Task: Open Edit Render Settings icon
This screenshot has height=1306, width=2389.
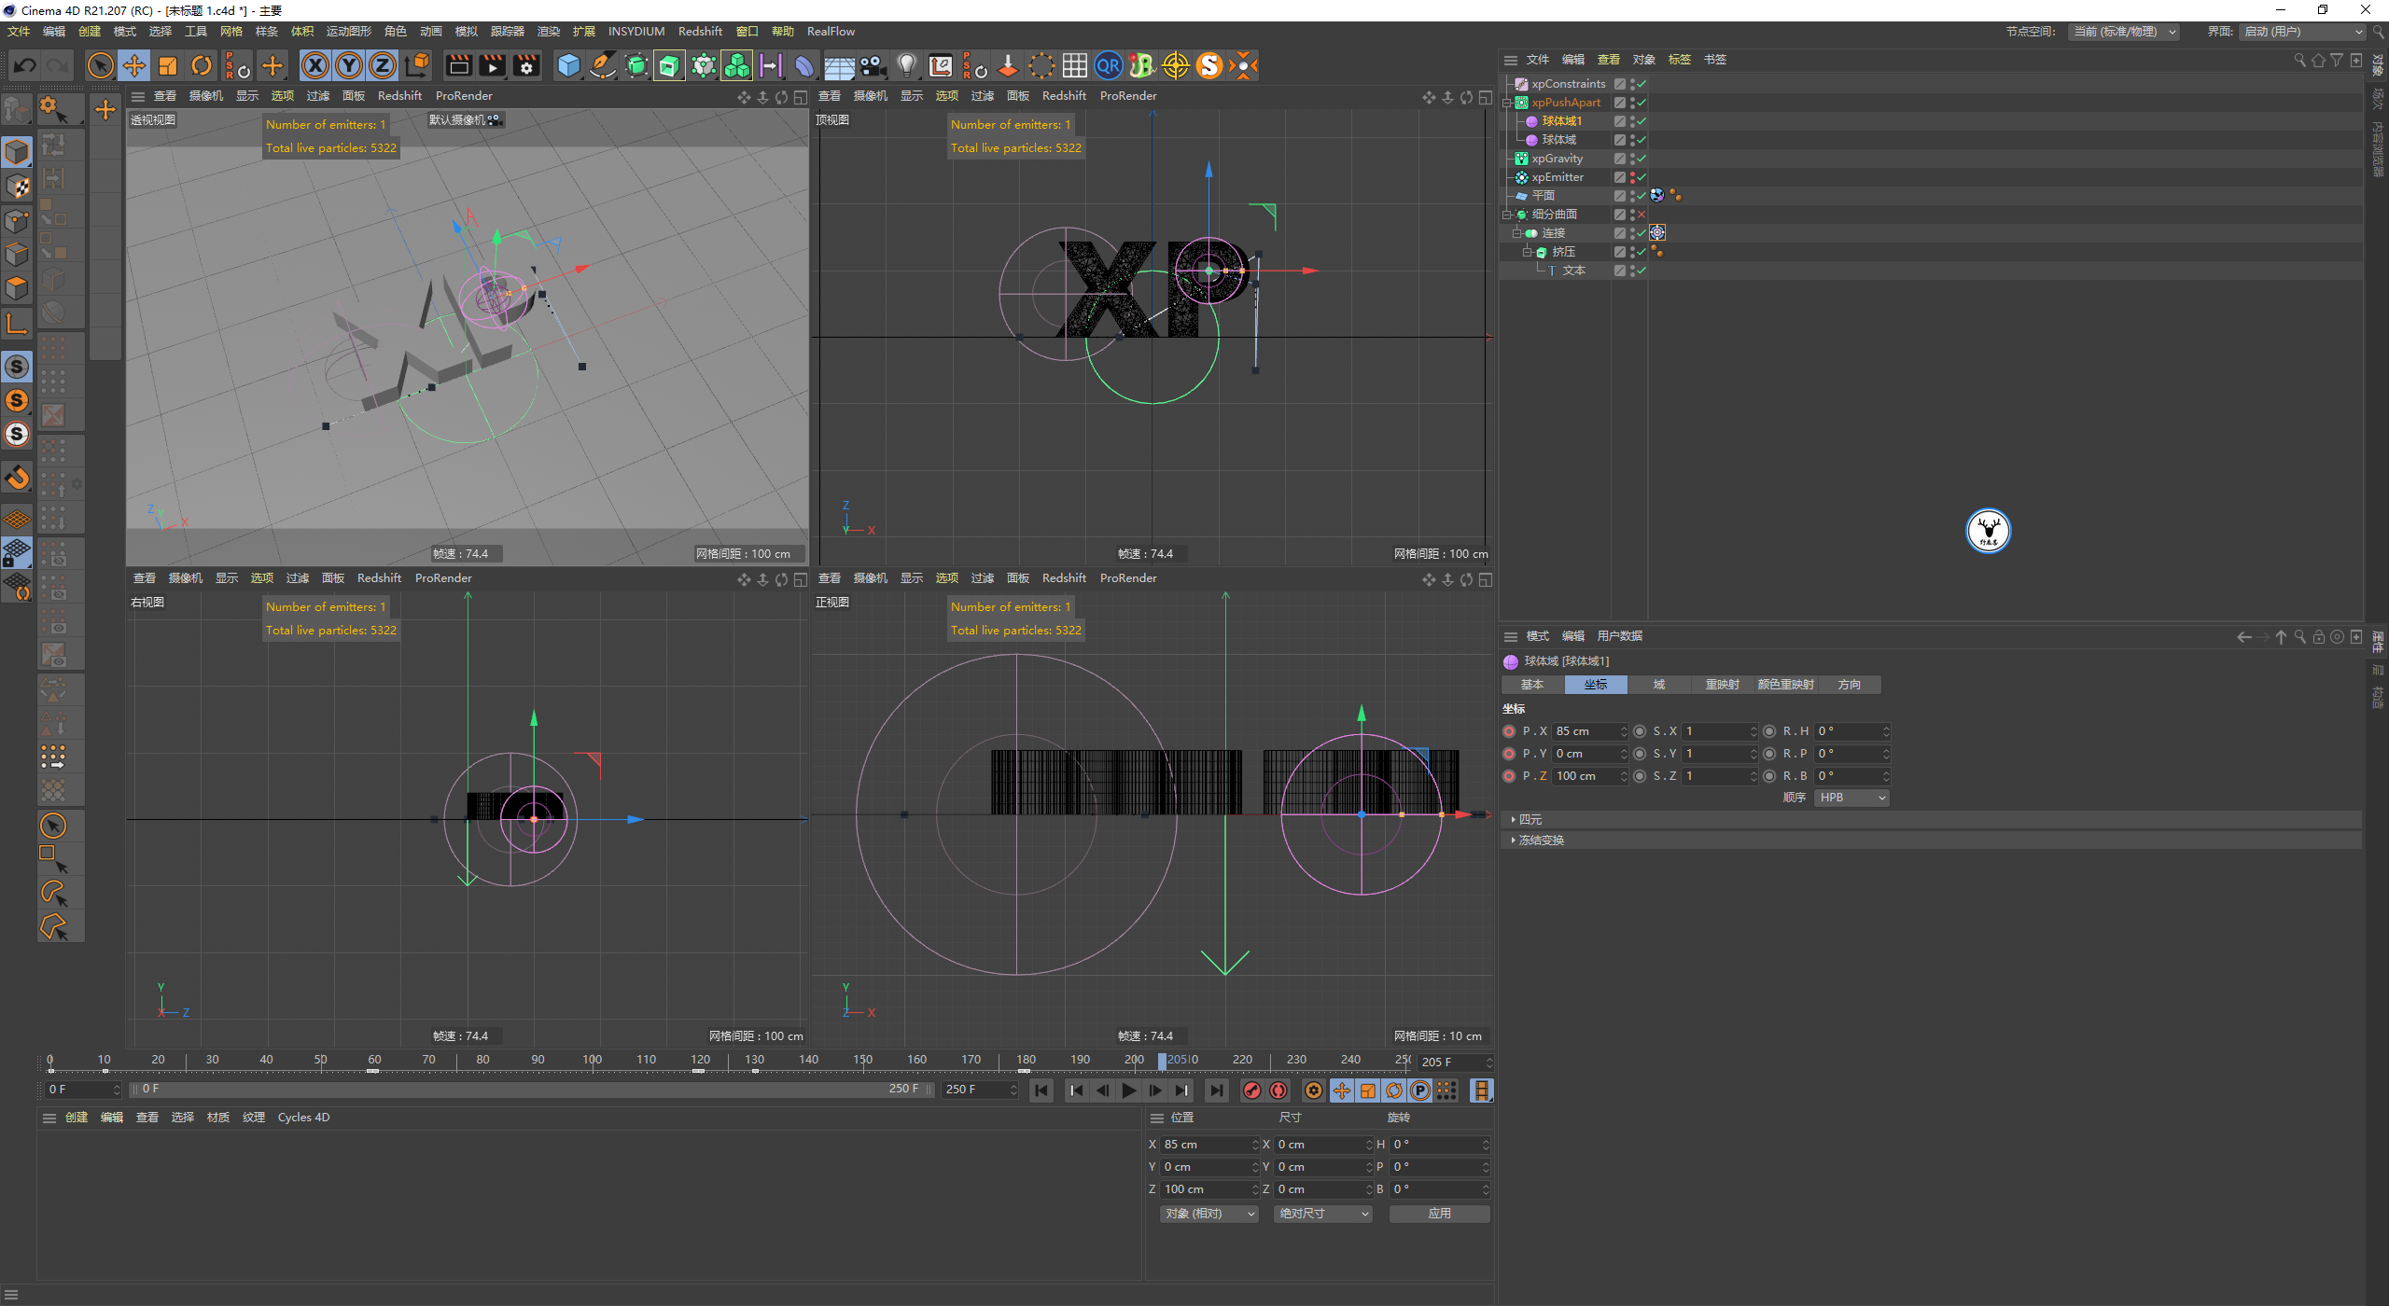Action: point(526,65)
